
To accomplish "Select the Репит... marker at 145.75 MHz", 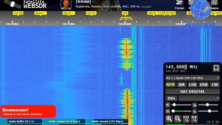I will point(69,13).
